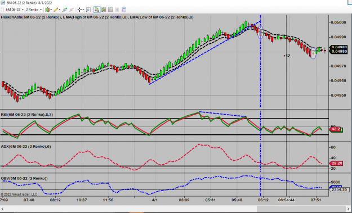The height and width of the screenshot is (213, 352).
Task: Click the 06:54:44 crosshair time label
Action: 286,200
